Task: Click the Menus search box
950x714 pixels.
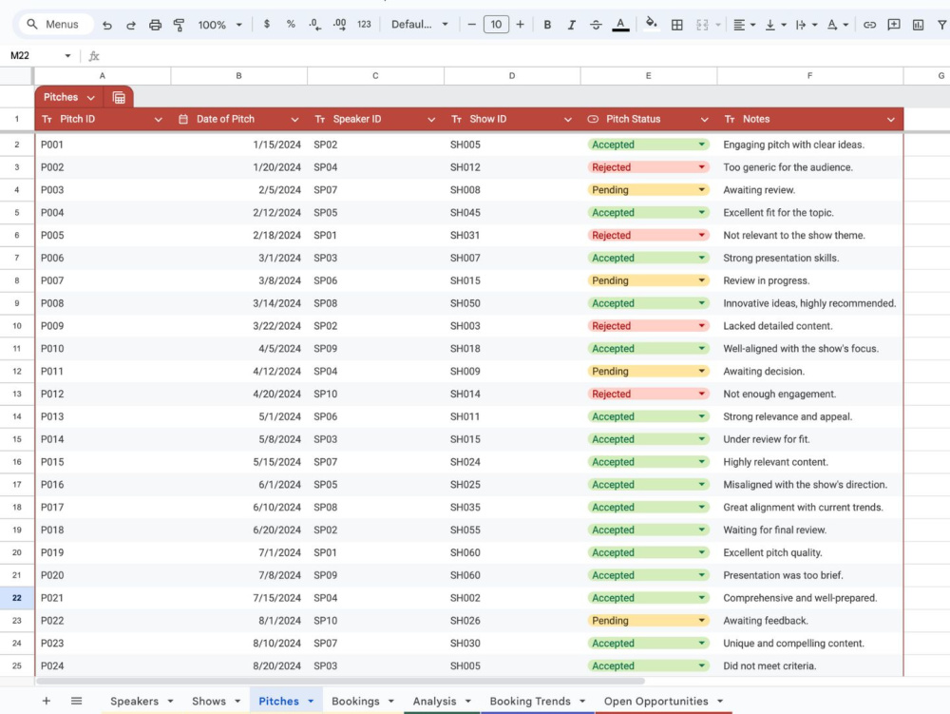Action: tap(56, 25)
